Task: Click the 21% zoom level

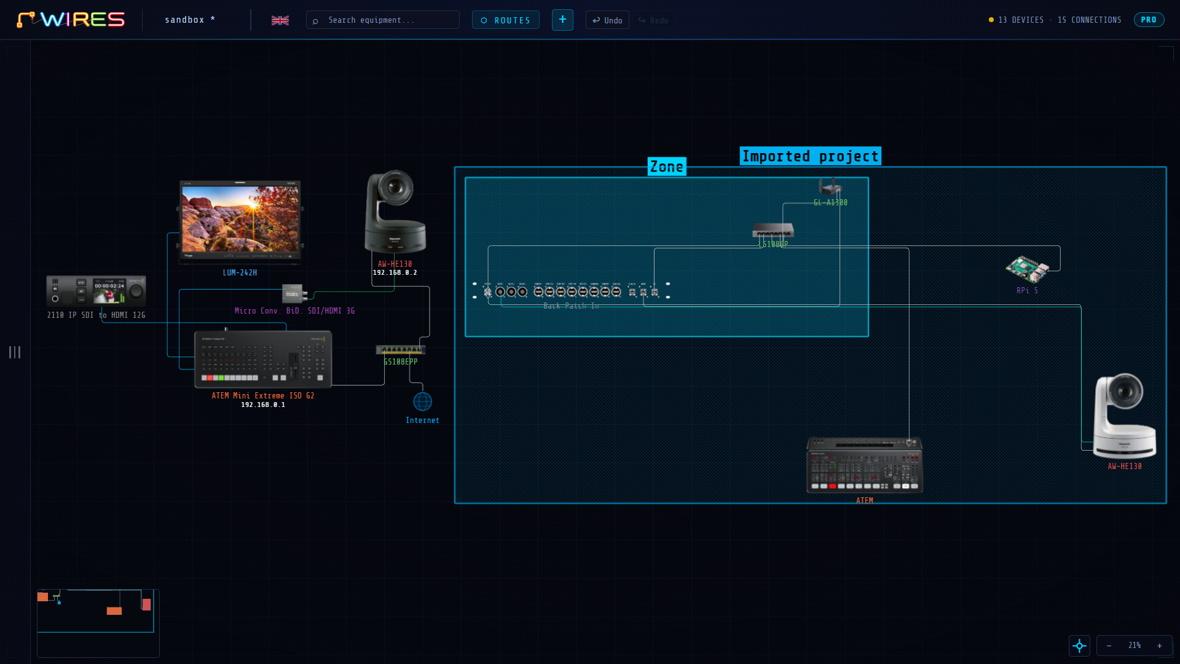Action: coord(1135,646)
